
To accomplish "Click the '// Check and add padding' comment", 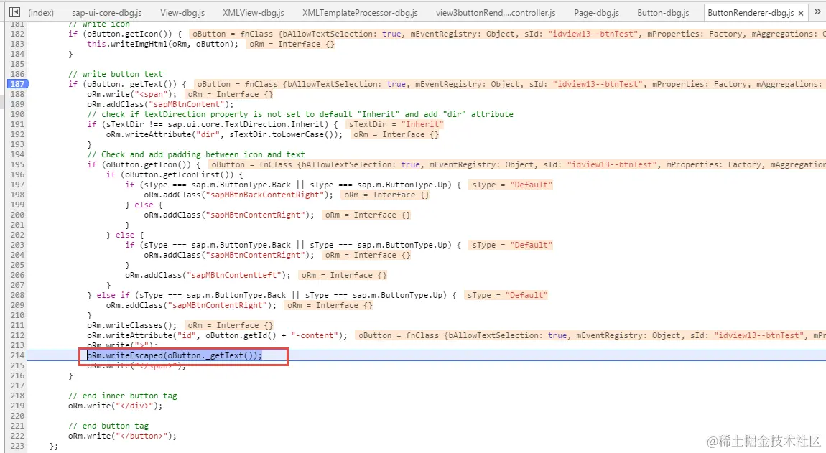I will tap(196, 155).
